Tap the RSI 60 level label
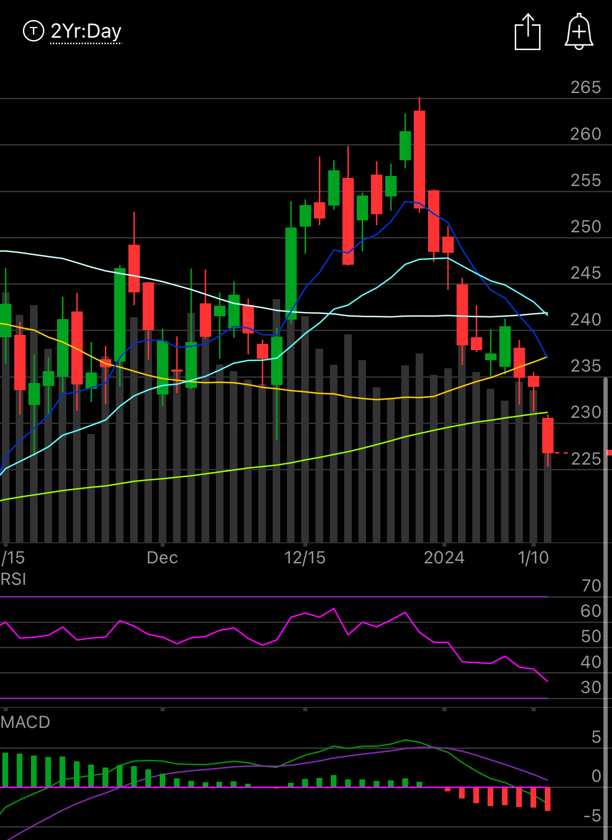612x840 pixels. pos(592,611)
